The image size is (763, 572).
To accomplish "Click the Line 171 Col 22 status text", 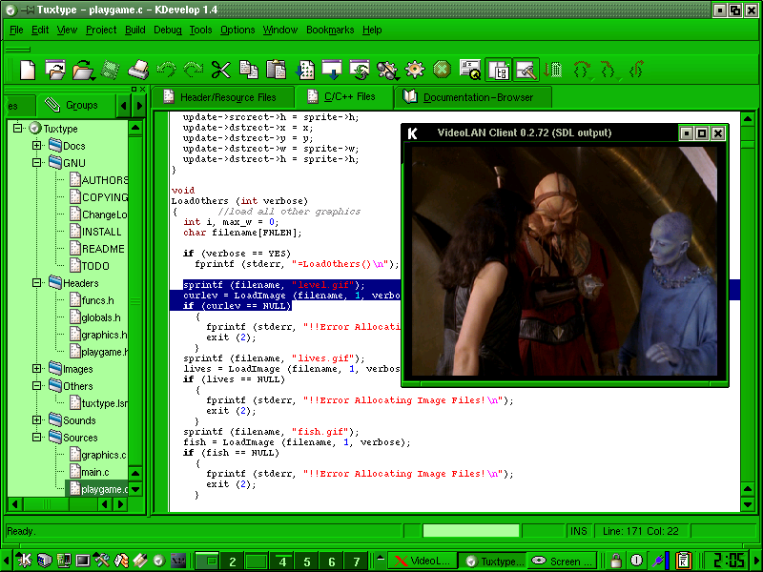I will click(640, 531).
